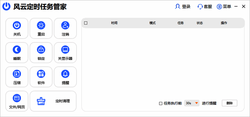Screen dimensions: 250x117
Task: Contact 客服 customer service
Action: (205, 7)
